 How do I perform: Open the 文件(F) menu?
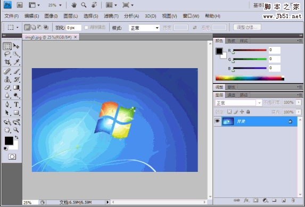(12, 16)
